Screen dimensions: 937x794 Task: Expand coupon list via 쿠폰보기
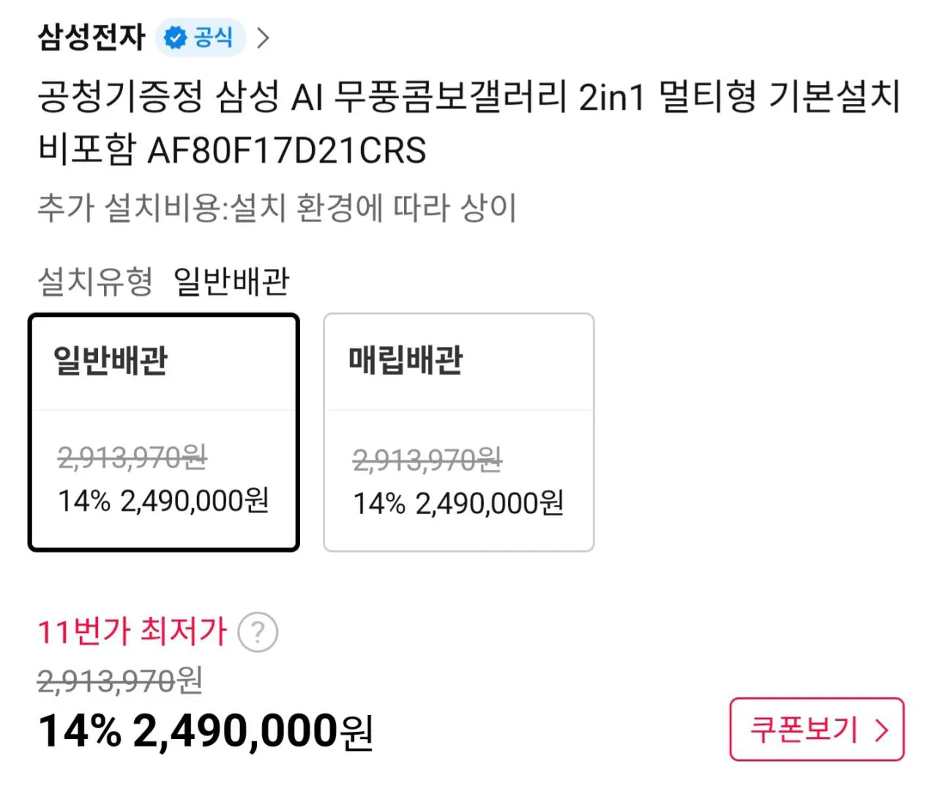point(815,729)
